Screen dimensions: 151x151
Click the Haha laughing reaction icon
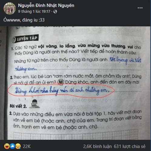(x=7, y=146)
